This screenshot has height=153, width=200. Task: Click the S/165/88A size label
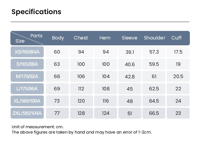point(27,64)
